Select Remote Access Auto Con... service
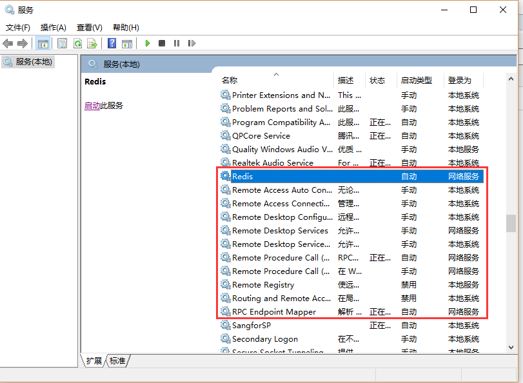This screenshot has width=523, height=383. click(x=282, y=190)
